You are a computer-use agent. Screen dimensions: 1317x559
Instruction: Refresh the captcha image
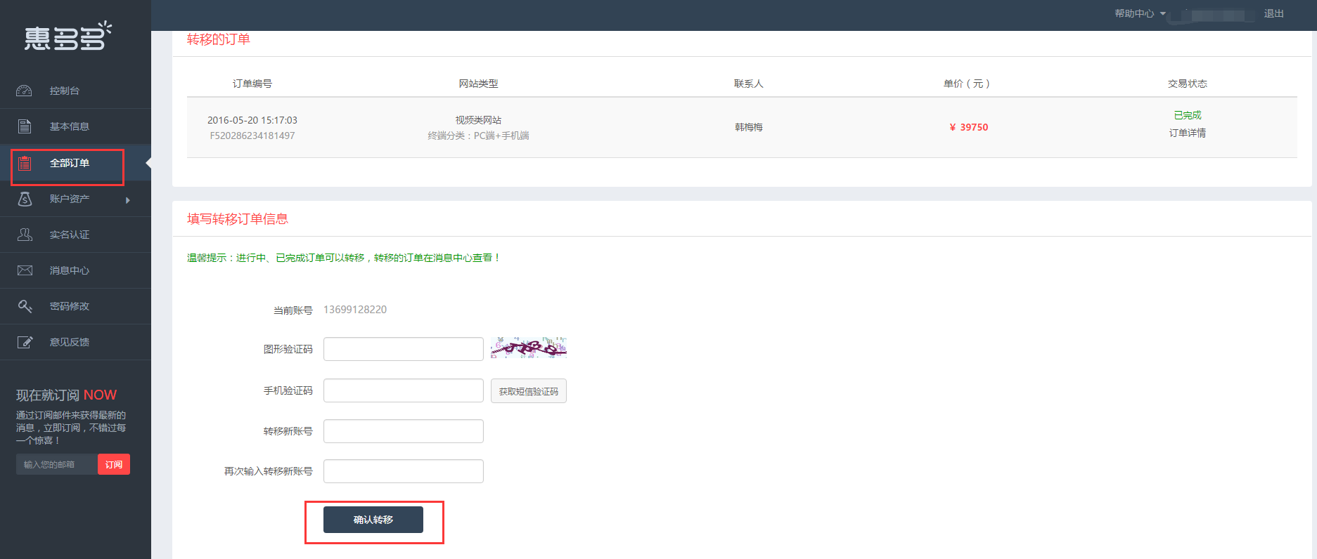(x=529, y=348)
